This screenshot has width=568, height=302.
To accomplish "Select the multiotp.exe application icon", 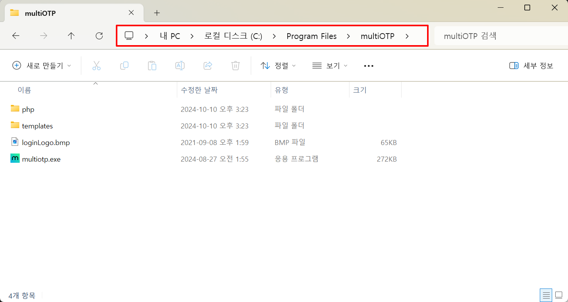I will [15, 159].
